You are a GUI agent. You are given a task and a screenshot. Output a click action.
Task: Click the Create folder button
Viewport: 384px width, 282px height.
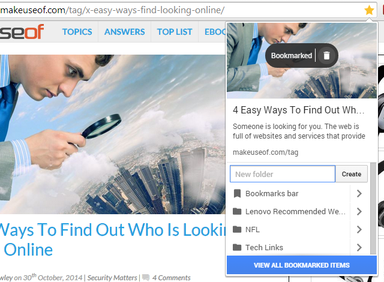(352, 174)
